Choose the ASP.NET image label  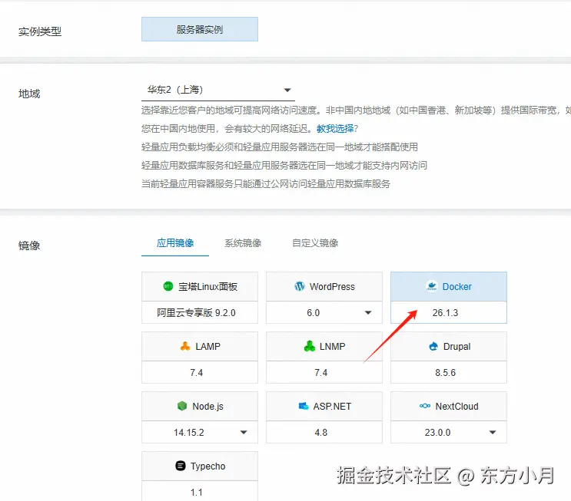(332, 406)
